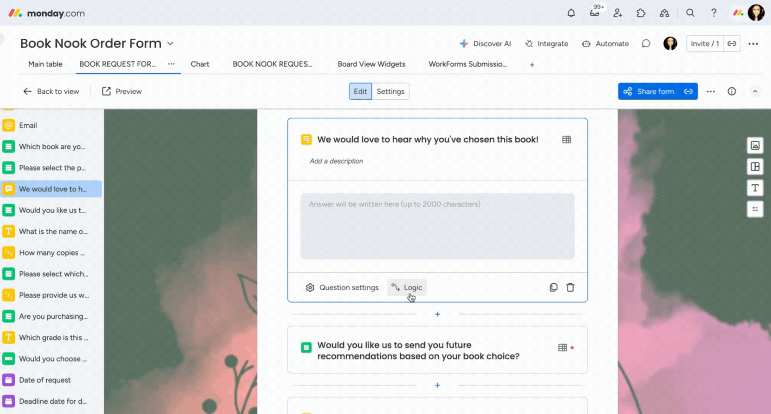This screenshot has height=414, width=771.
Task: Open the form three-dot menu beside Share form
Action: [x=710, y=91]
